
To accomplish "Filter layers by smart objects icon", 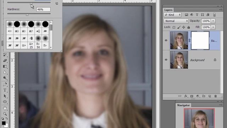I will pyautogui.click(x=208, y=15).
